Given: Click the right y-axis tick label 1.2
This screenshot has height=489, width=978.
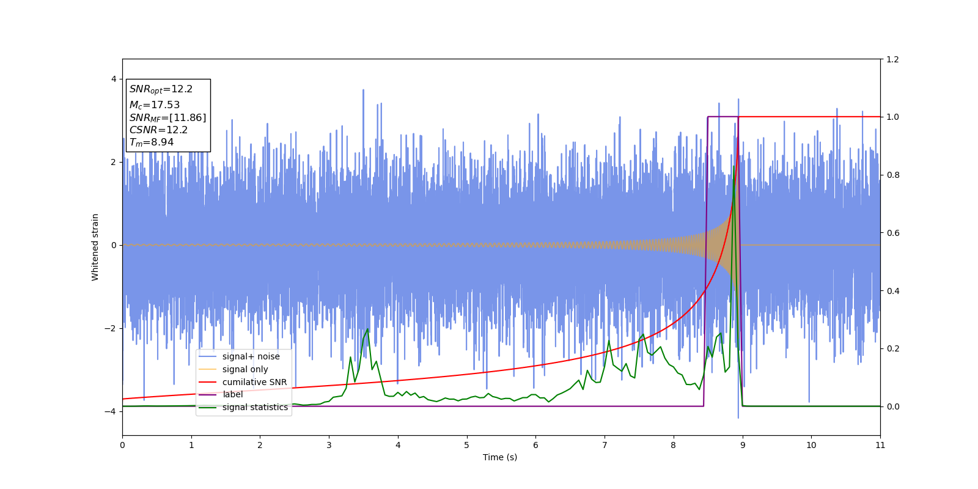Looking at the screenshot, I should coord(893,59).
